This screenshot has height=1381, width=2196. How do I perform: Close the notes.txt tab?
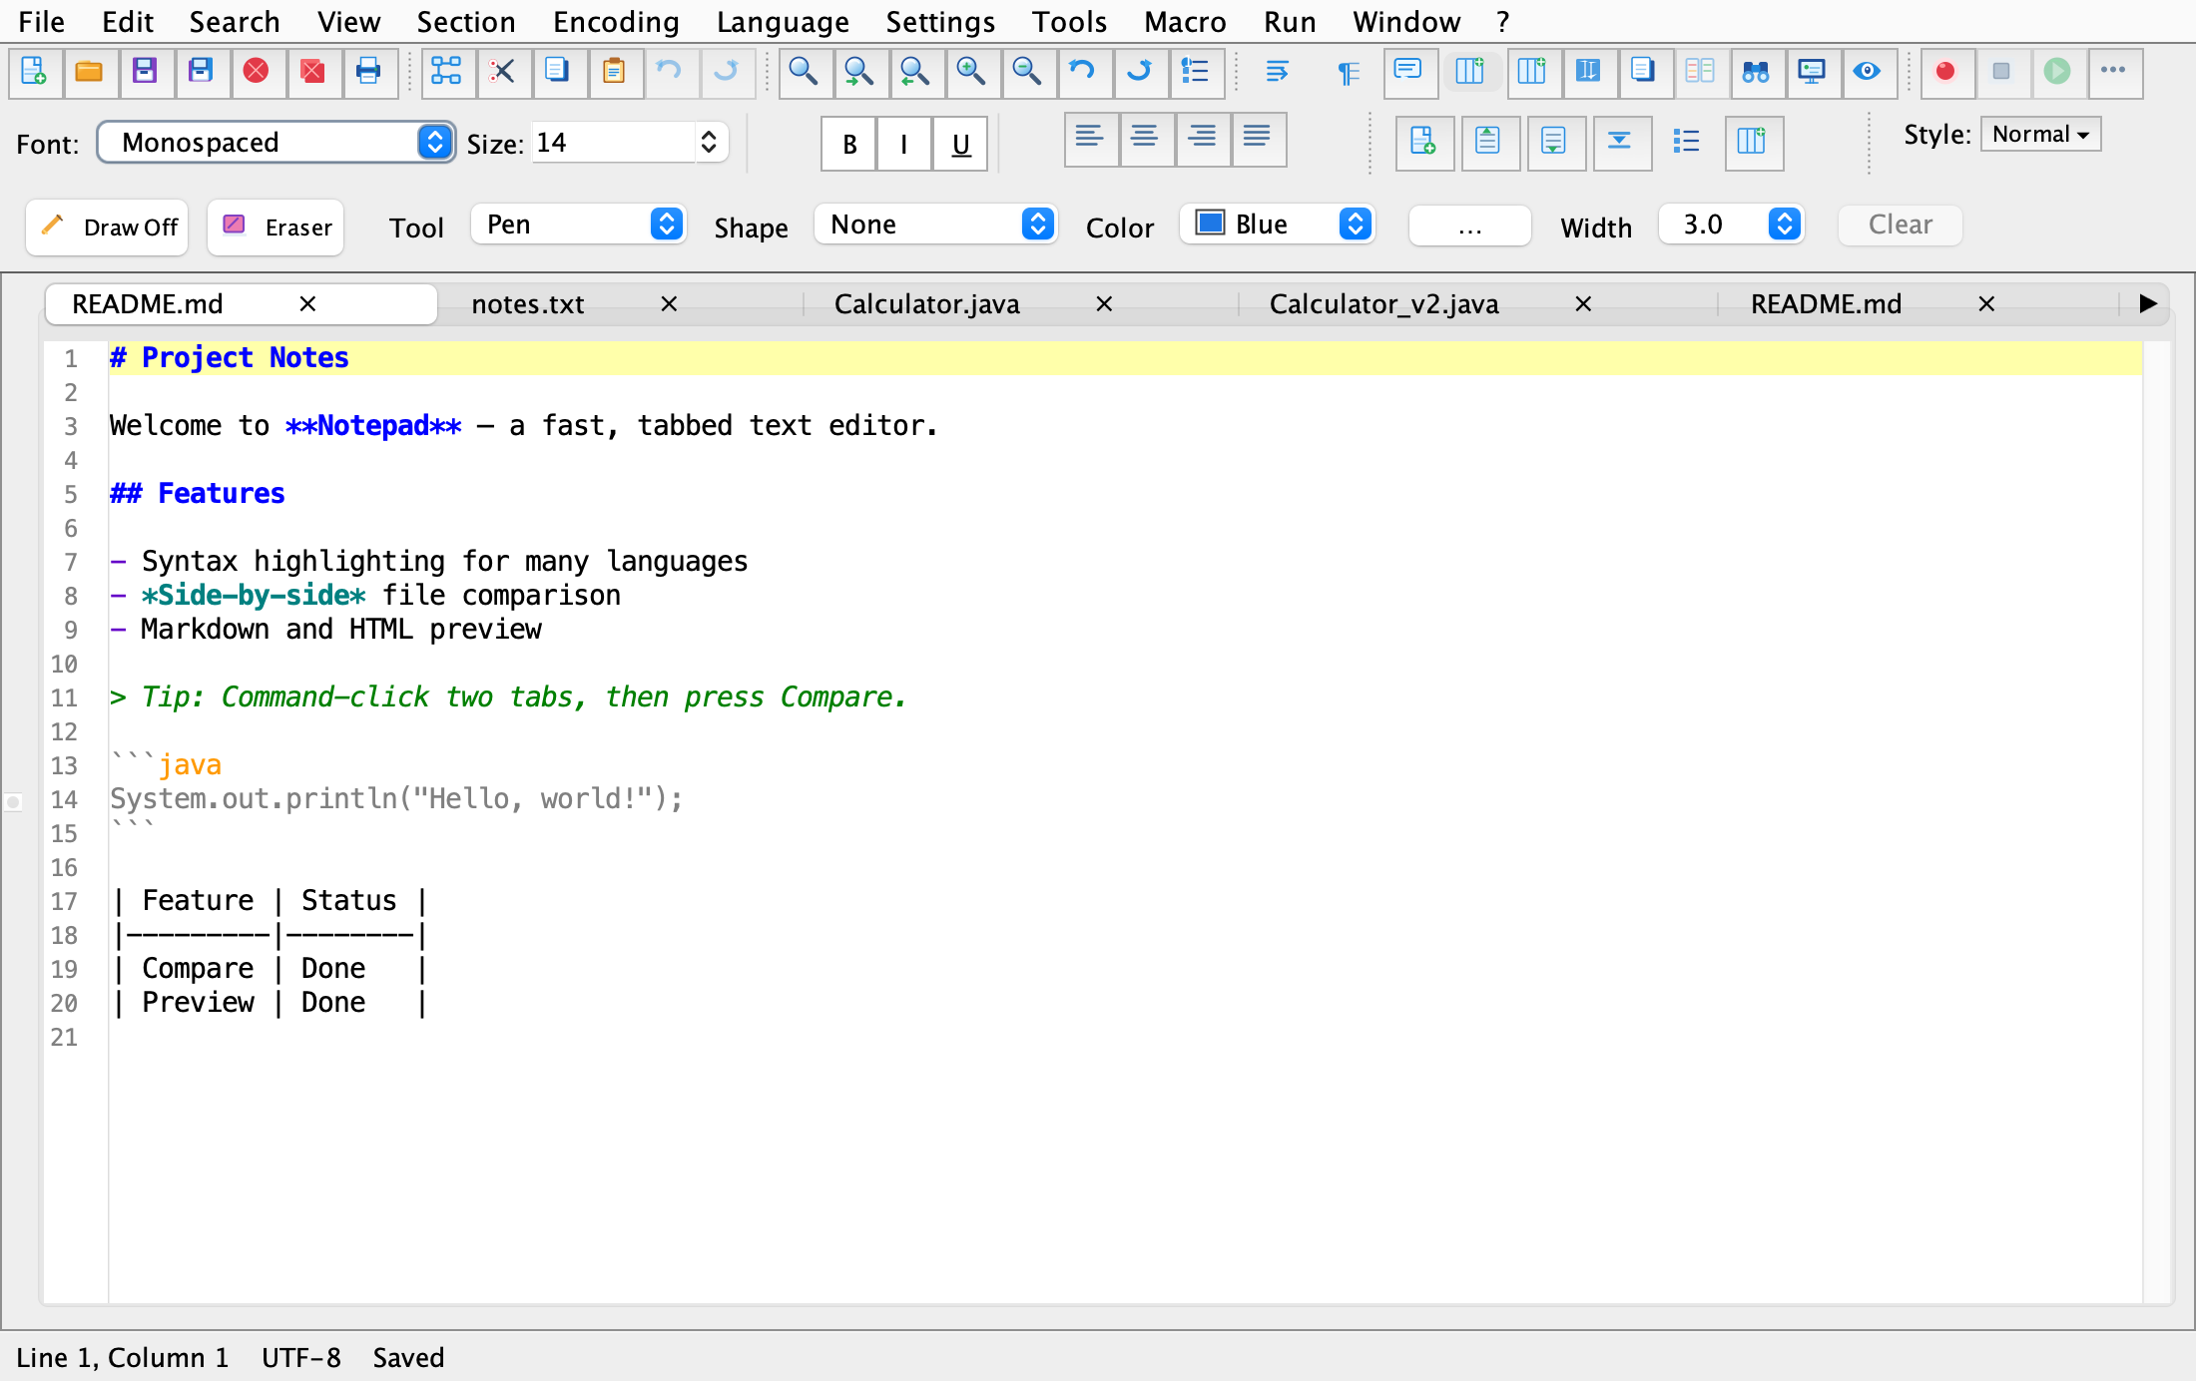669,304
